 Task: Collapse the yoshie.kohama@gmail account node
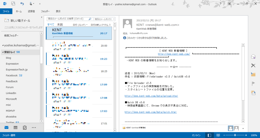[x=3, y=45]
